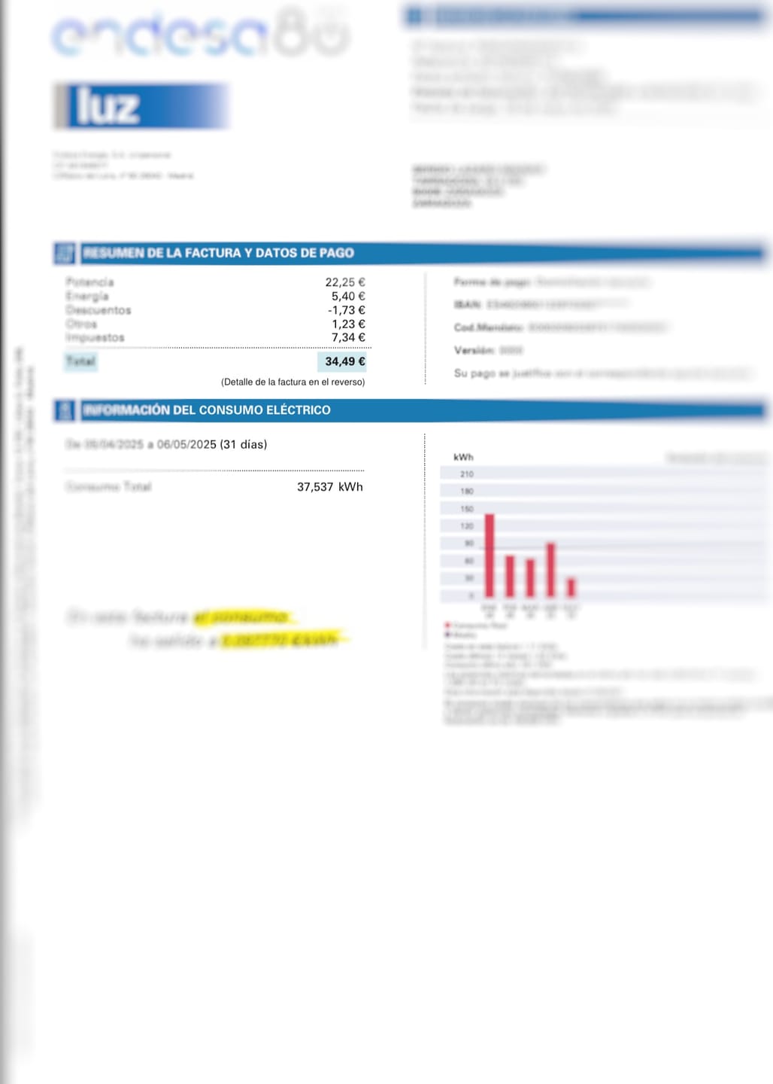Click the '150' value on chart axis
The image size is (773, 1084).
click(467, 510)
